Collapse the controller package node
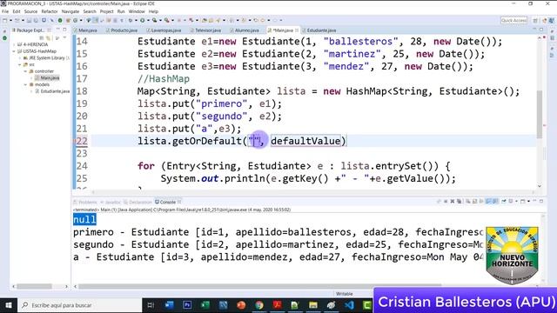 (25, 71)
